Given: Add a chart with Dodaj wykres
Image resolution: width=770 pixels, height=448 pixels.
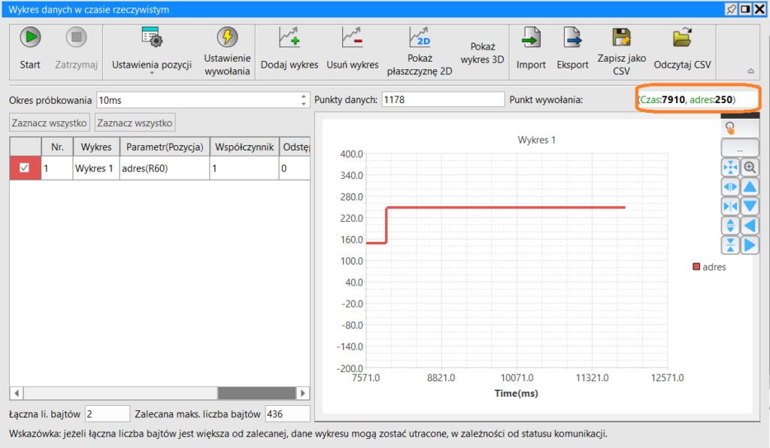Looking at the screenshot, I should click(x=290, y=49).
